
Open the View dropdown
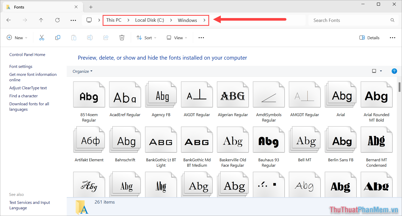click(177, 37)
